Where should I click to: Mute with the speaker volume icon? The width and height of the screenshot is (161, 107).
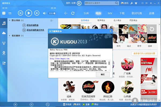click(45, 13)
